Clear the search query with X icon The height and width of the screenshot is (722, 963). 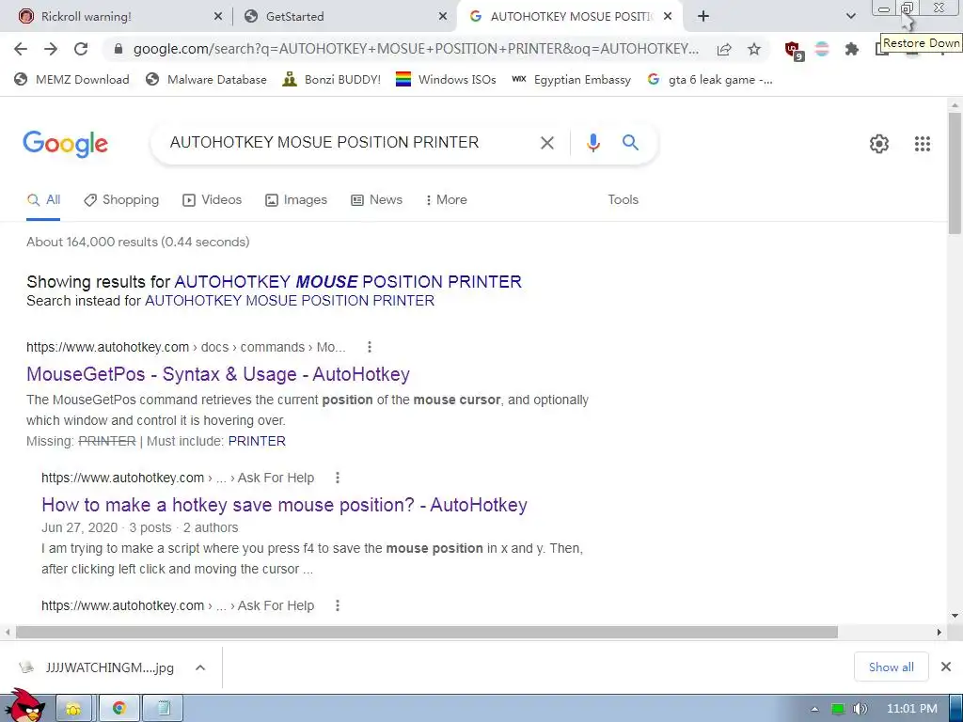pos(546,143)
